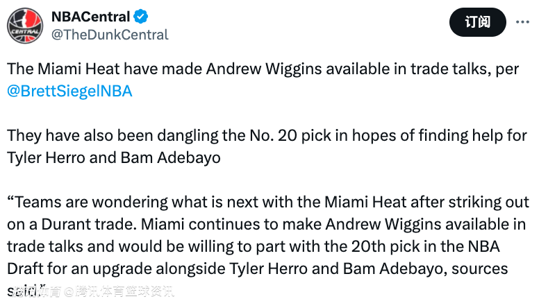The image size is (539, 308).
Task: Select the tweet's first line about Miami Heat
Action: click(263, 69)
